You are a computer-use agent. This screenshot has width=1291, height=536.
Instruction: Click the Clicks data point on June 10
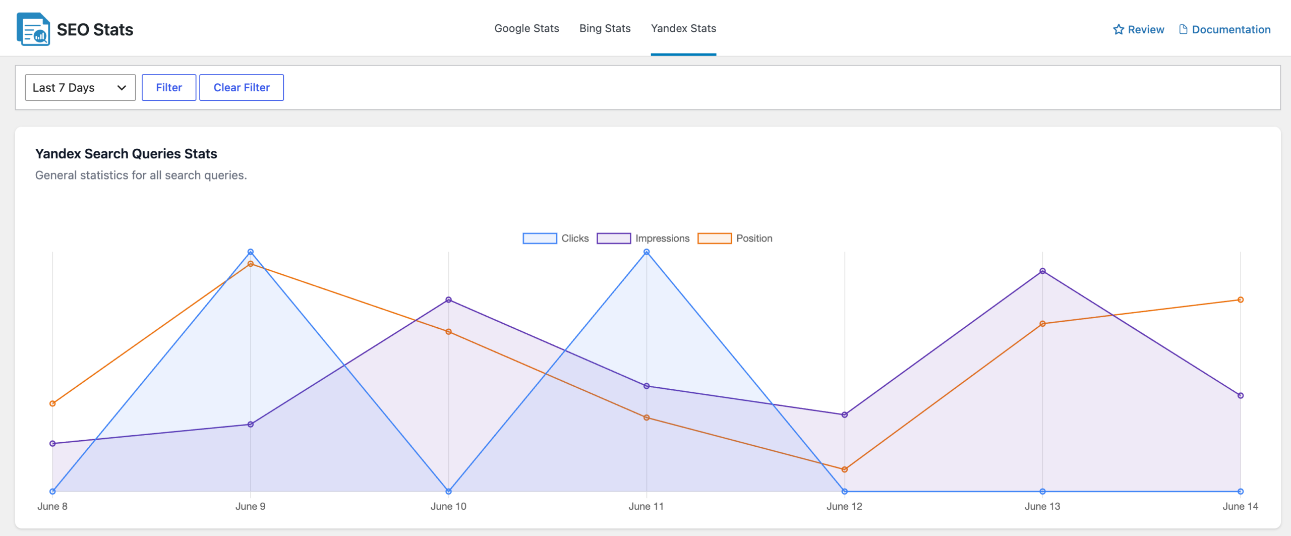point(448,491)
